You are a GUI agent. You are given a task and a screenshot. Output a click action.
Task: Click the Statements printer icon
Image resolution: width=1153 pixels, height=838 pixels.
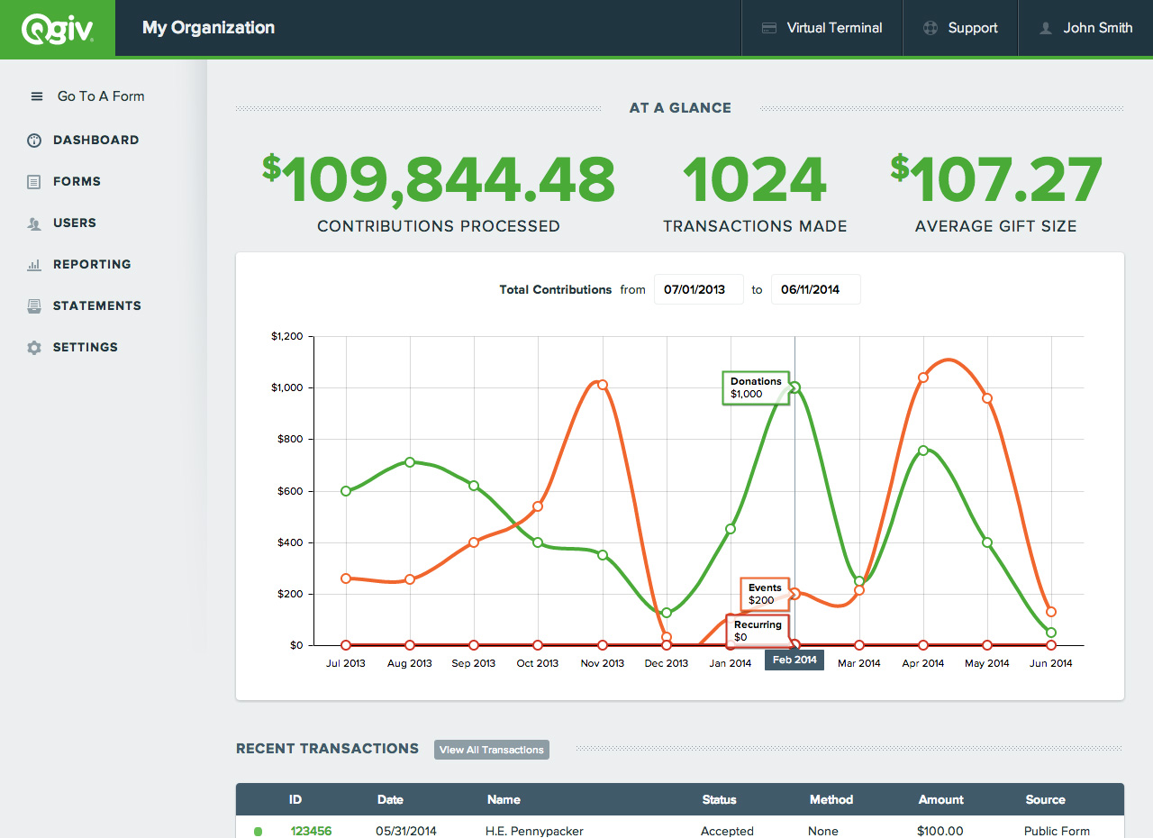(x=33, y=305)
